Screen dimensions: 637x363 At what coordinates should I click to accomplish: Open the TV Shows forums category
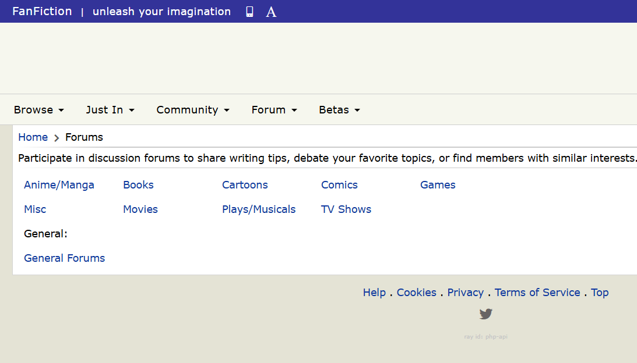[x=346, y=209]
